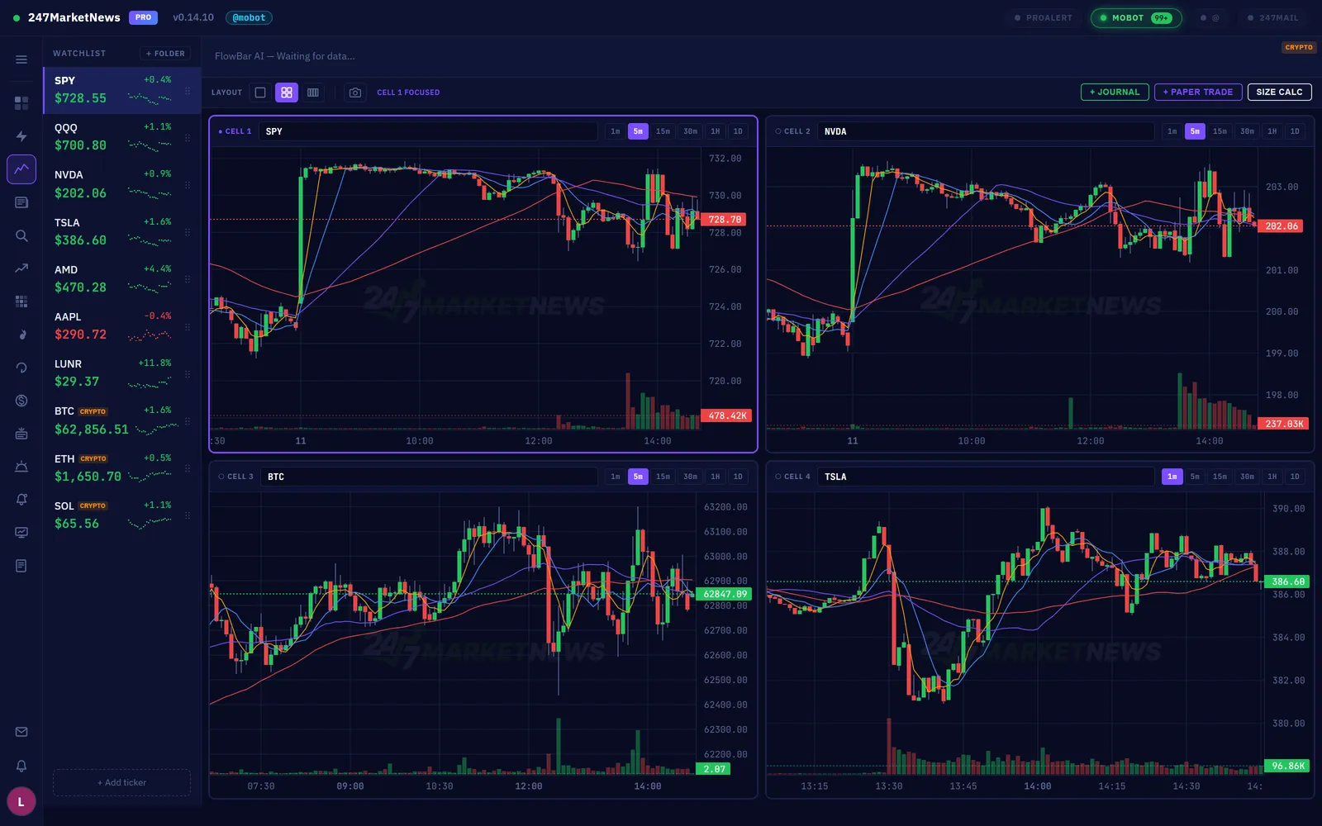The image size is (1322, 826).
Task: Grab the drag handle on AAPL row
Action: pos(188,327)
